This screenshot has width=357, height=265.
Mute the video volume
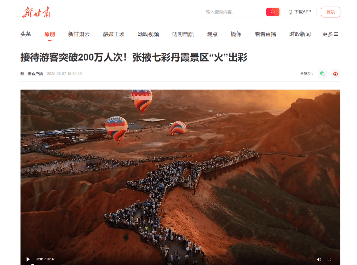[319, 259]
